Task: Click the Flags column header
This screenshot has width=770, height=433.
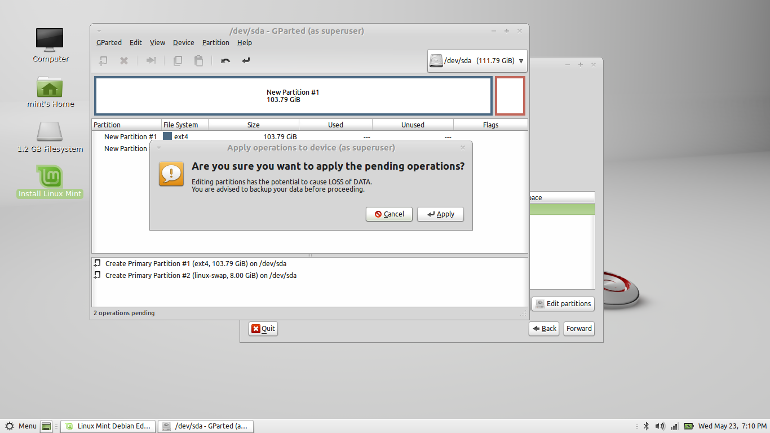Action: [490, 125]
